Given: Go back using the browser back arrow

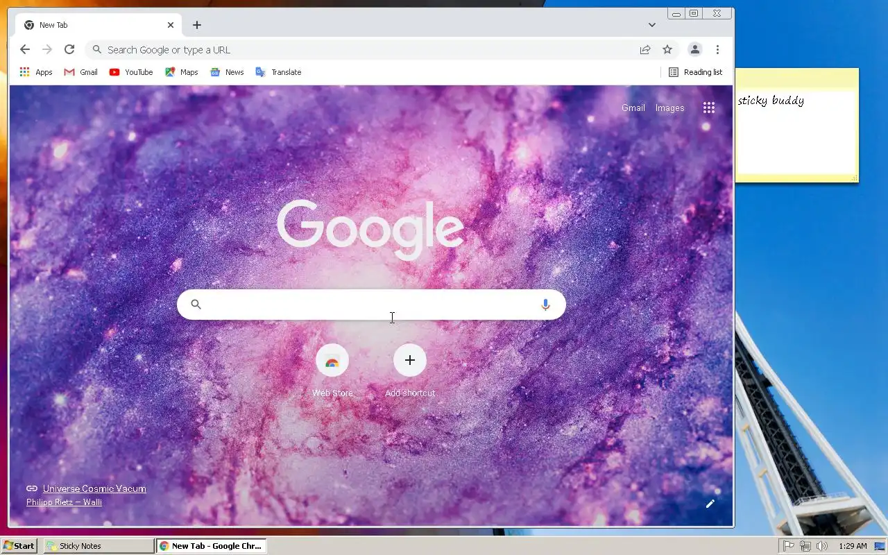Looking at the screenshot, I should coord(25,49).
